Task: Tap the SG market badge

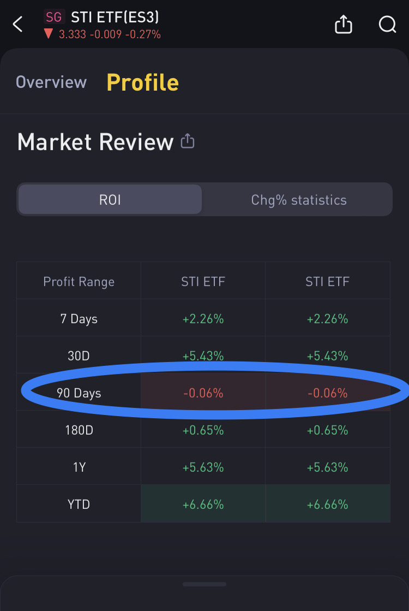Action: coord(54,17)
